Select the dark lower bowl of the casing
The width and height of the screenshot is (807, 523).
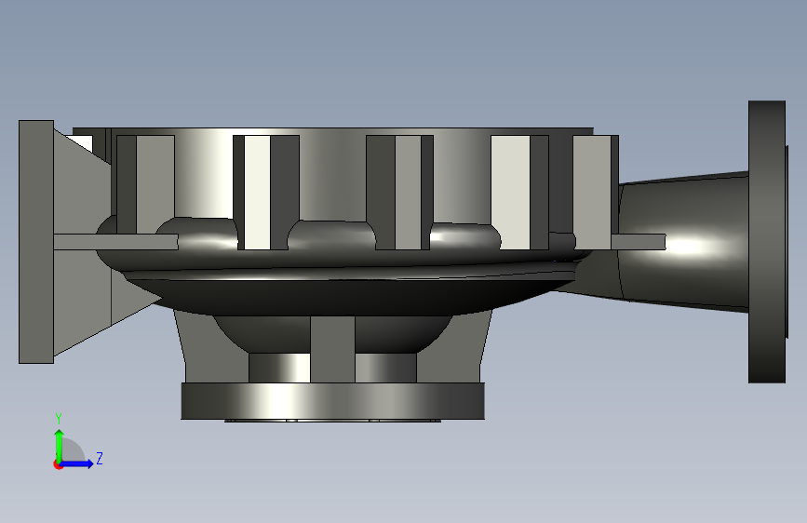click(350, 296)
